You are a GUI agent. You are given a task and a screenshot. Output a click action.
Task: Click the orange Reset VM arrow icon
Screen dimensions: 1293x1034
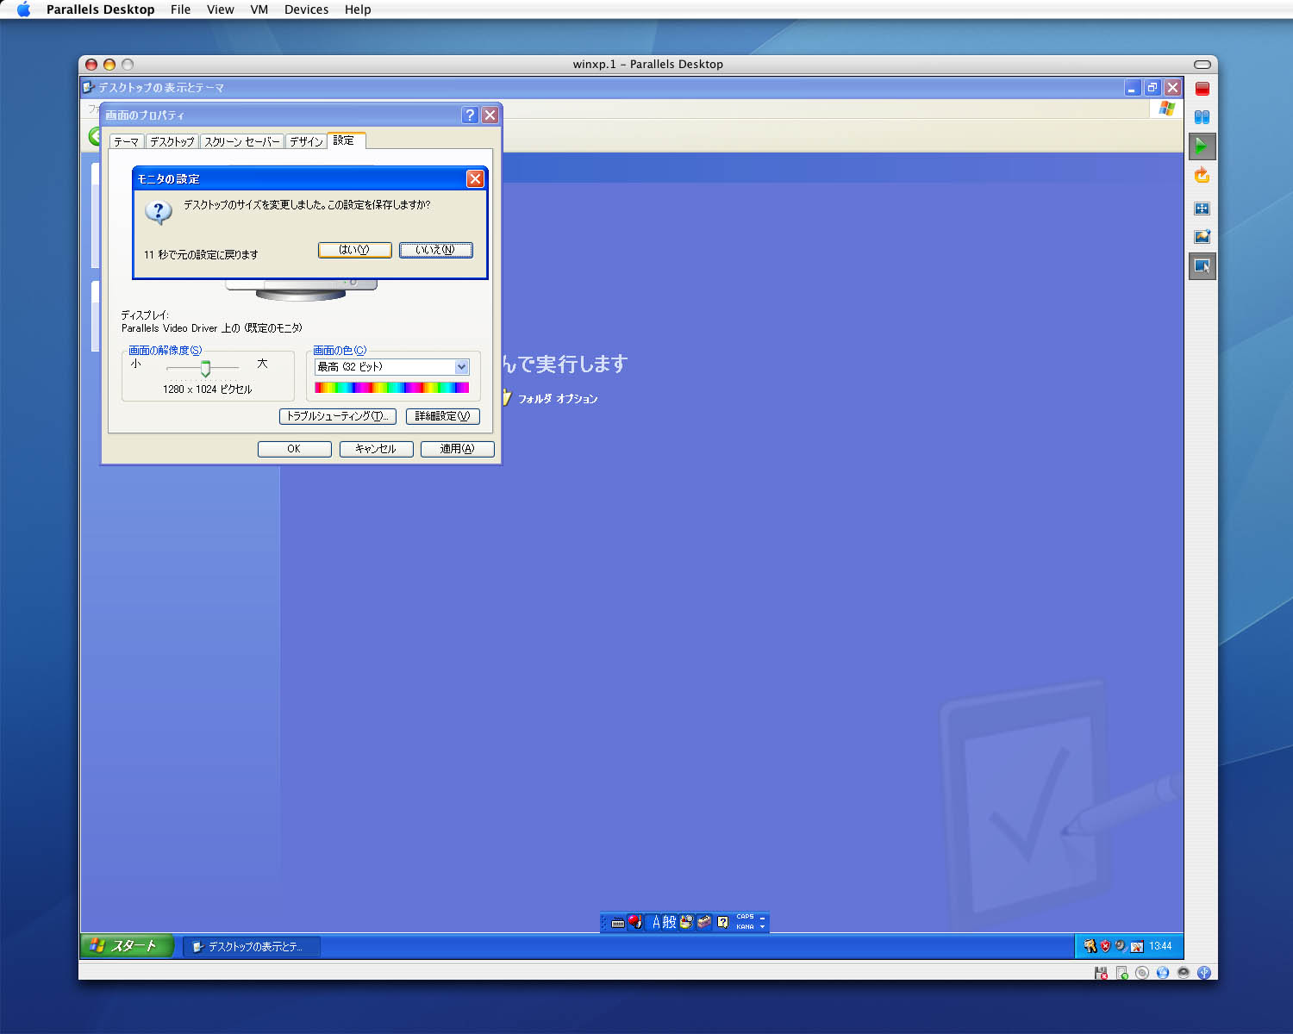tap(1202, 176)
